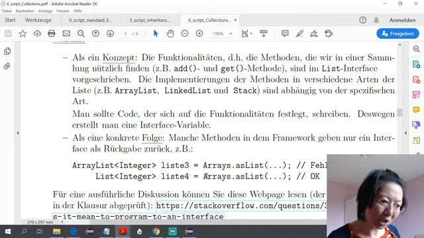Click the page number field

(125, 34)
